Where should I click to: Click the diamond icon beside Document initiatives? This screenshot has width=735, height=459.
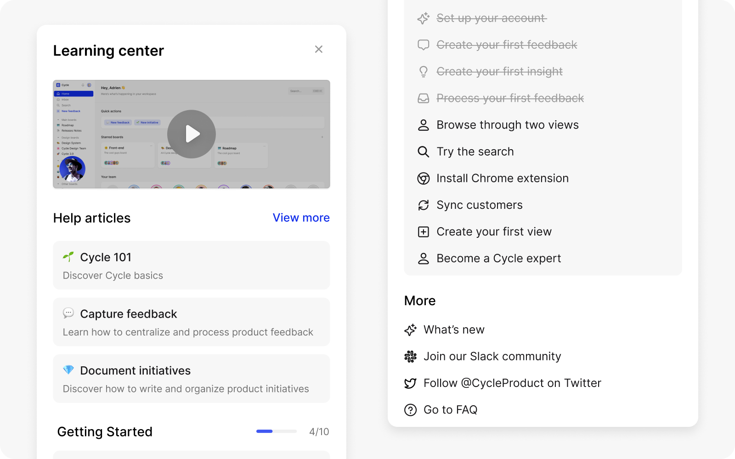[68, 369]
